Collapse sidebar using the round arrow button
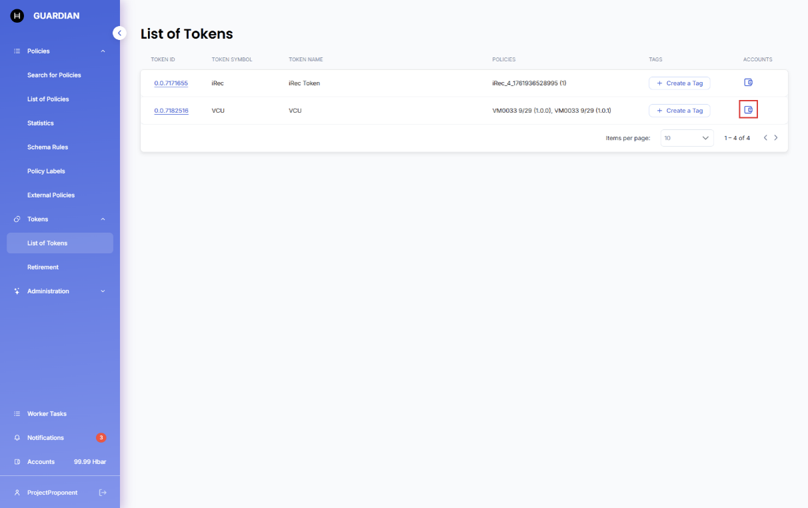Screen dimensions: 808x508 pos(119,33)
